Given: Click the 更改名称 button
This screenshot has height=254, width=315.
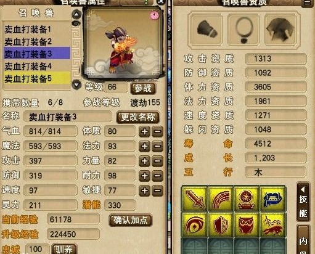Looking at the screenshot, I should [138, 117].
